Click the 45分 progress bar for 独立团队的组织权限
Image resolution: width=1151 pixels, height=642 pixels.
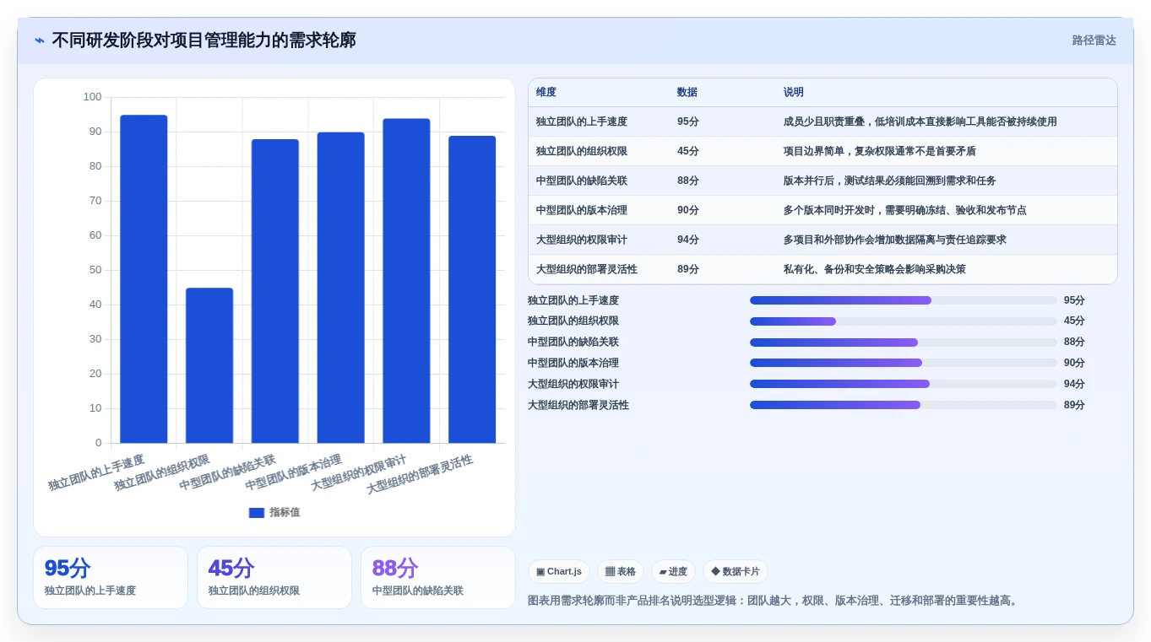pos(904,321)
